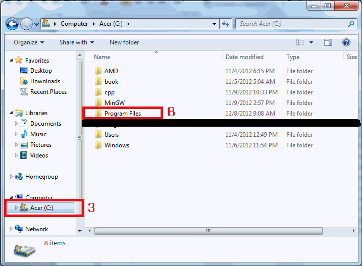Toggle the preview pane icon
The width and height of the screenshot is (362, 266).
pos(328,42)
